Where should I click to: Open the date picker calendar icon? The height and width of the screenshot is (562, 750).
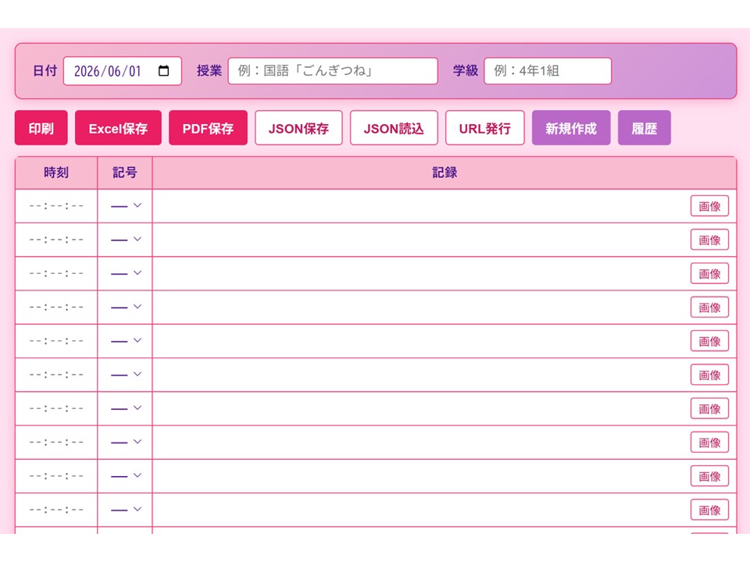click(x=163, y=71)
